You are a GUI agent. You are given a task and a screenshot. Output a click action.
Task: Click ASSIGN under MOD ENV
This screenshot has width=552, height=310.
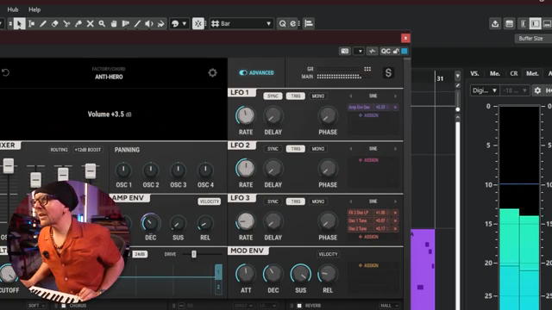point(368,265)
